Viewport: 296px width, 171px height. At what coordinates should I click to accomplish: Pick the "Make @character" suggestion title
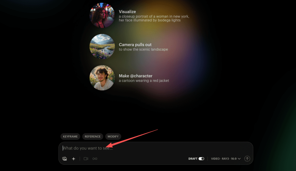click(135, 76)
